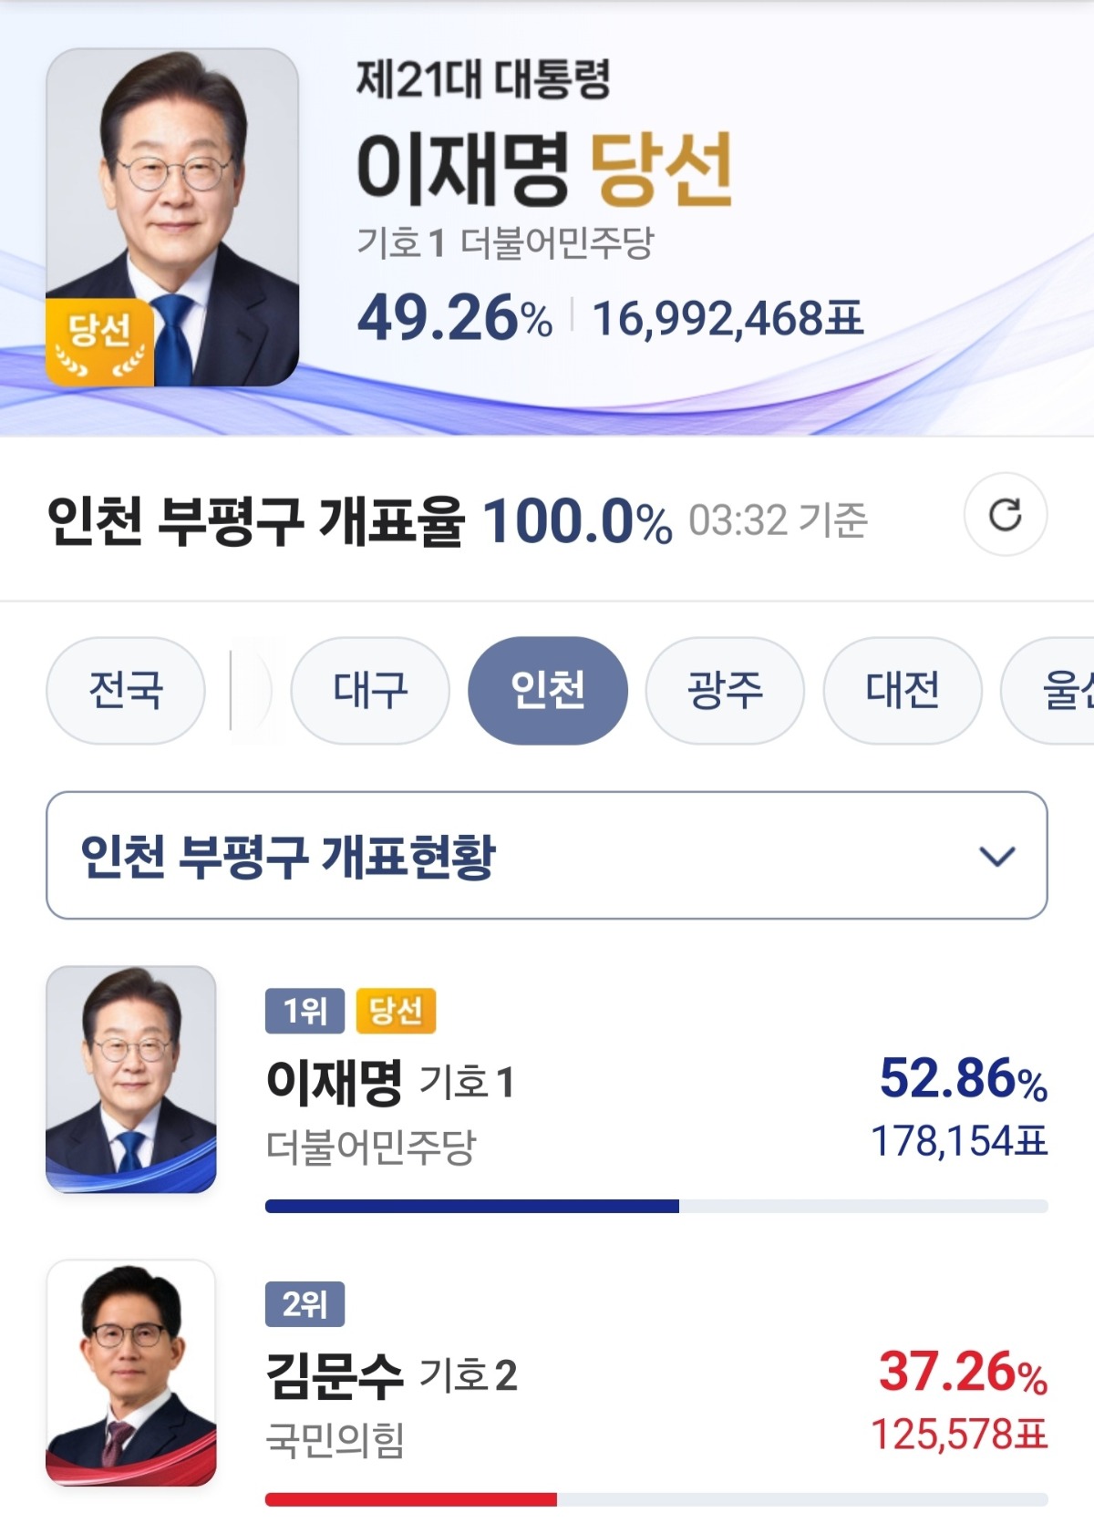1094x1533 pixels.
Task: Select the 전국 tab
Action: tap(126, 690)
